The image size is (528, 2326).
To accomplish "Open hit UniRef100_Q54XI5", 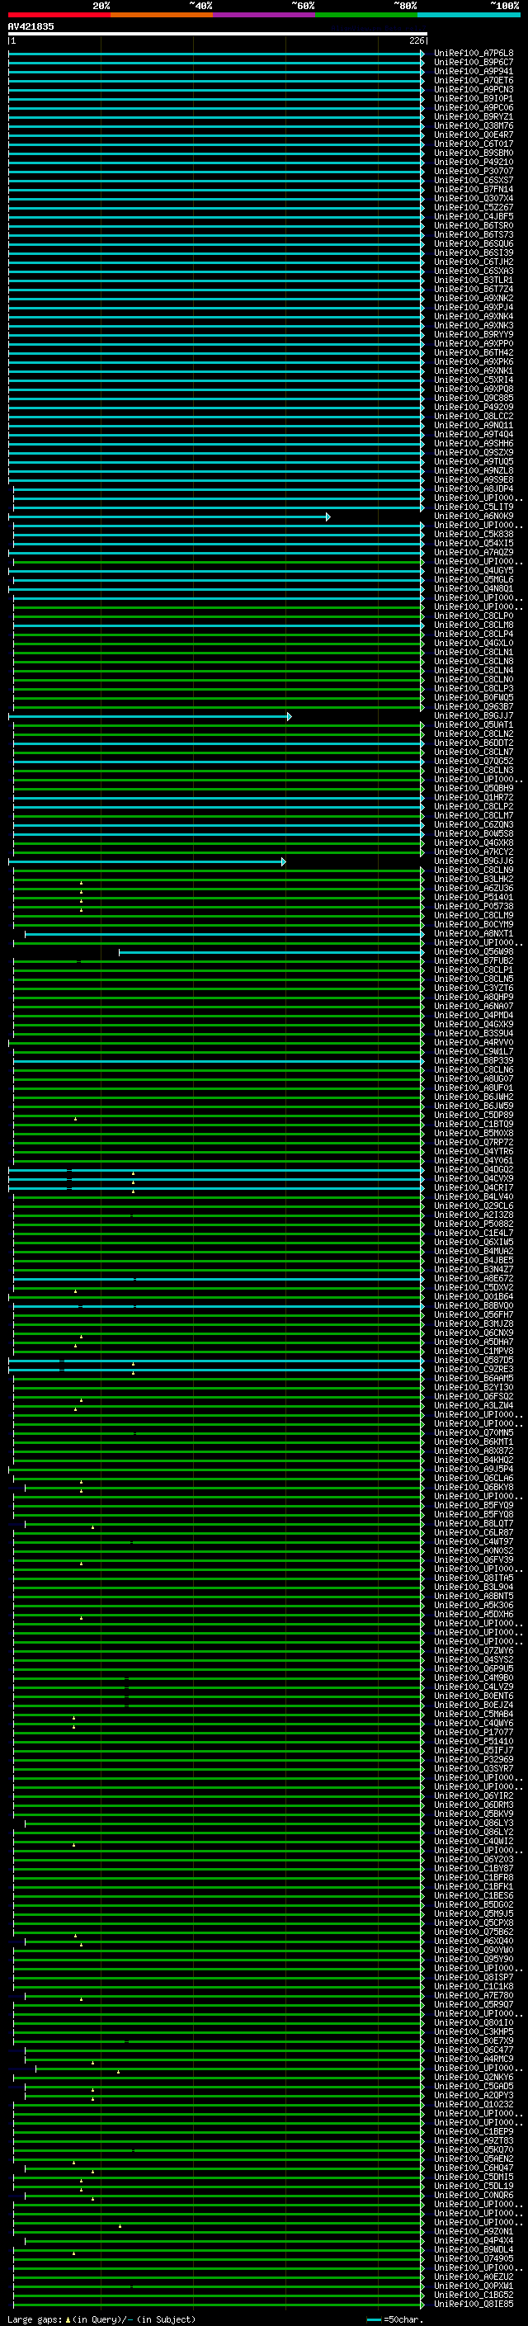I will pyautogui.click(x=474, y=544).
